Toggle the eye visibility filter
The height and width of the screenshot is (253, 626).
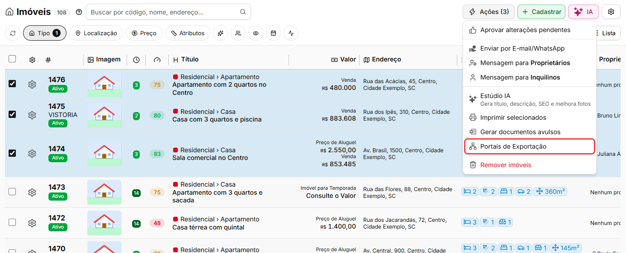point(256,33)
